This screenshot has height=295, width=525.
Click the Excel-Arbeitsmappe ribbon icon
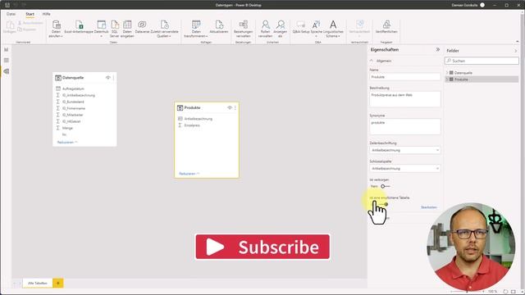(79, 27)
